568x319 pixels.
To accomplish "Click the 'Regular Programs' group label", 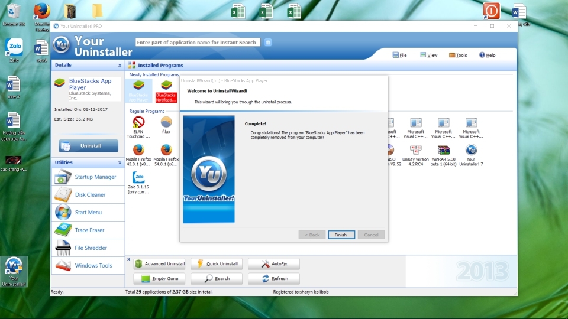I will 146,111.
